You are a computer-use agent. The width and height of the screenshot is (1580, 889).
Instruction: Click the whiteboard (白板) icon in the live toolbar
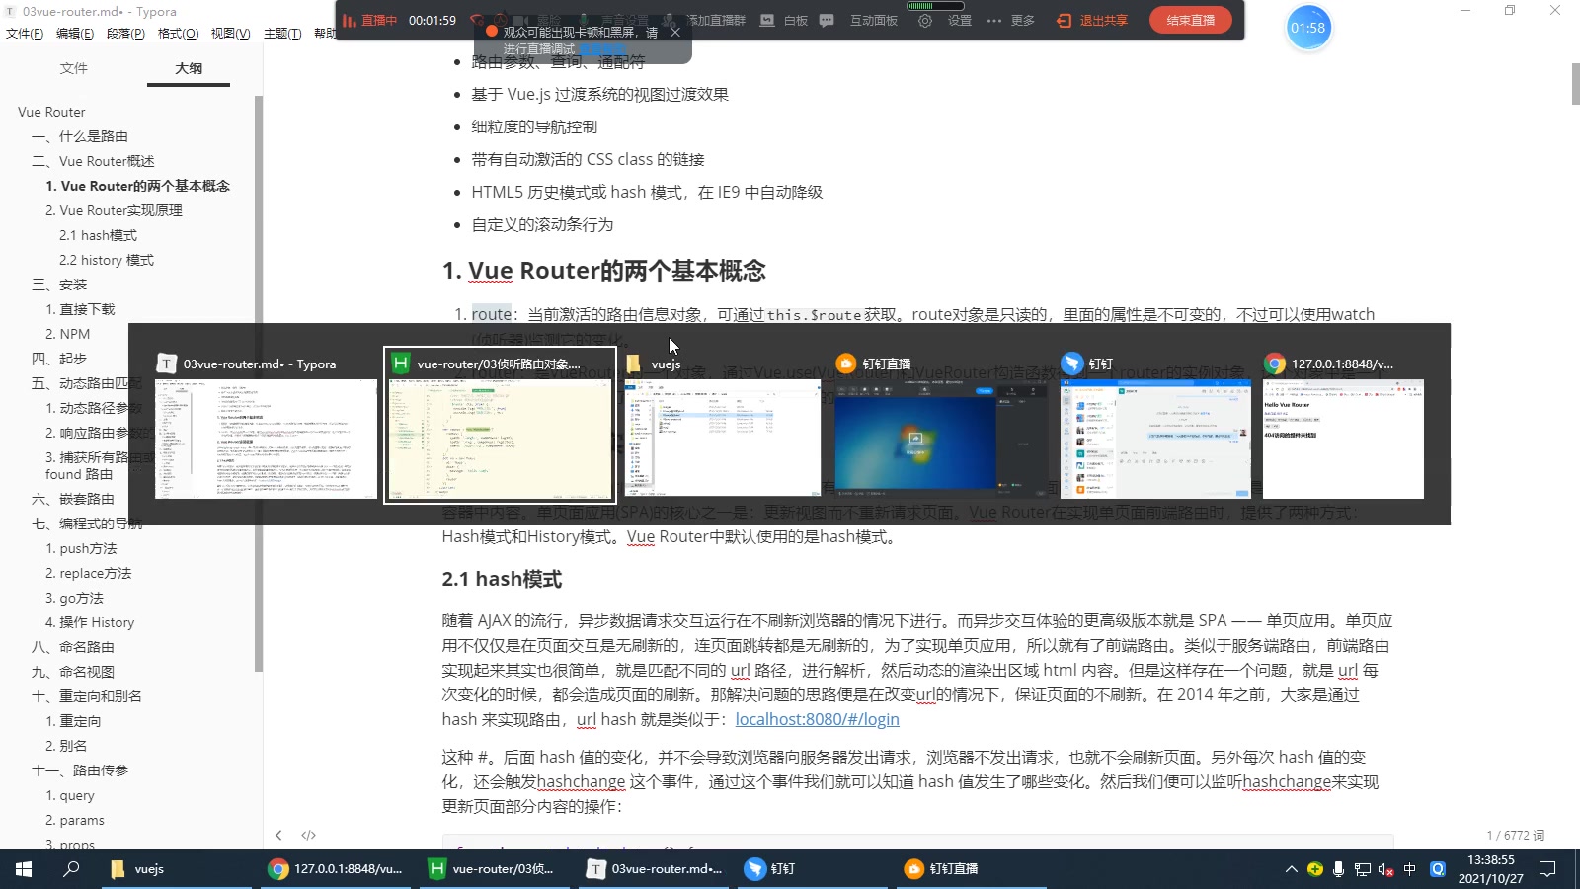pos(767,20)
